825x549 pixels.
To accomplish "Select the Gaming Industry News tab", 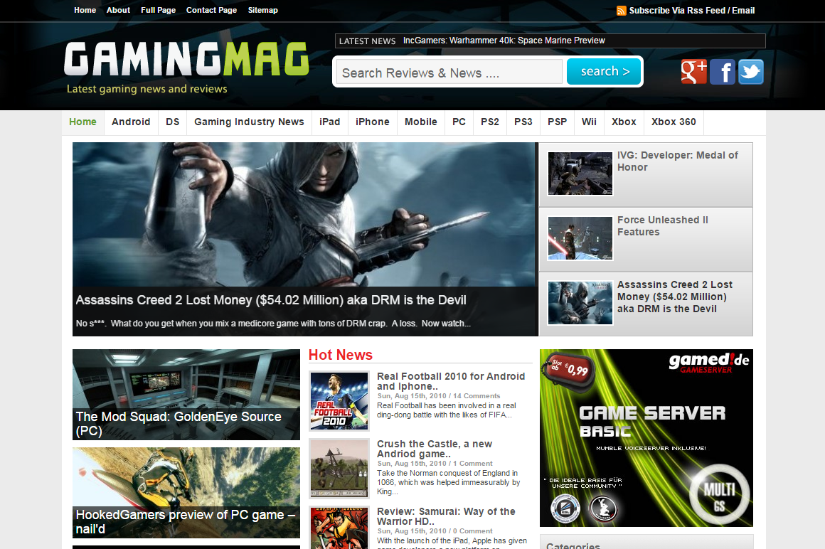I will (249, 122).
